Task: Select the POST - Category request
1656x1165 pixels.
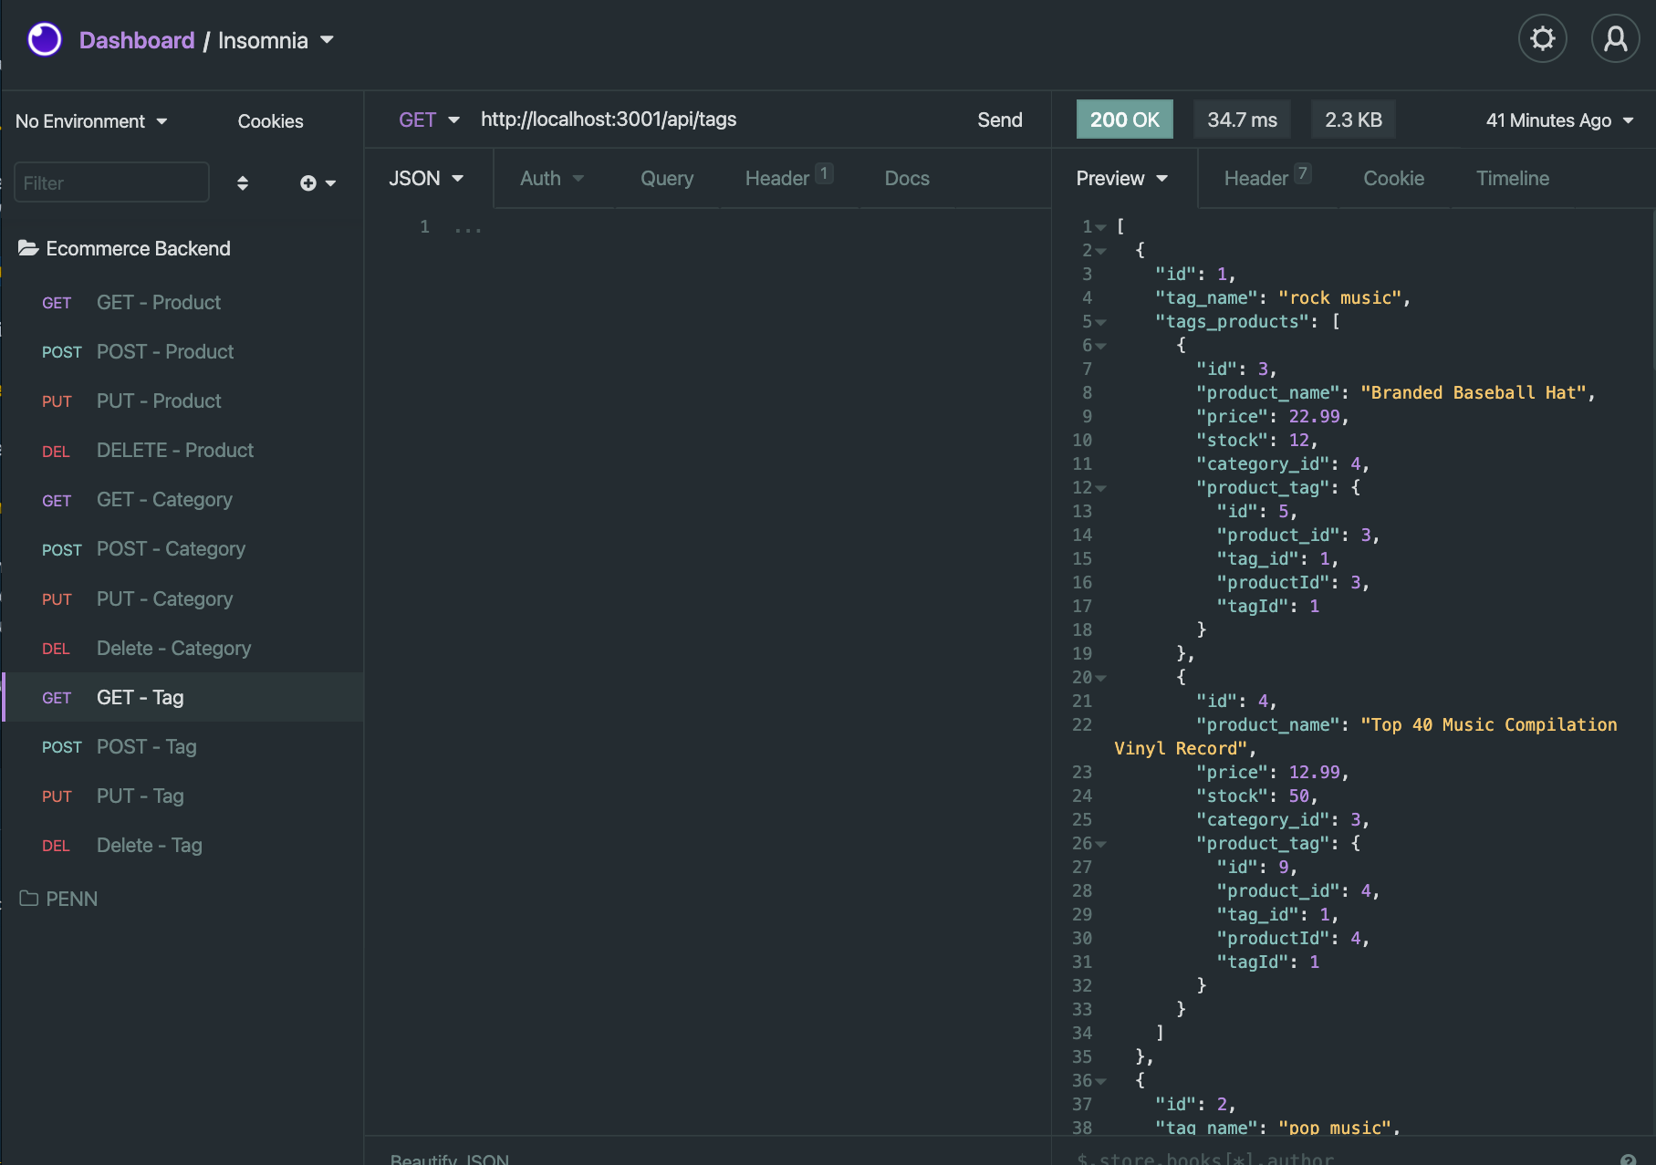Action: (x=182, y=549)
